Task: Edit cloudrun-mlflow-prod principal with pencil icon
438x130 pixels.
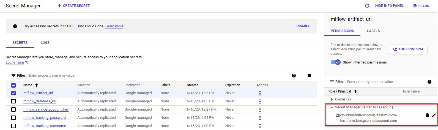Action: [x=434, y=115]
